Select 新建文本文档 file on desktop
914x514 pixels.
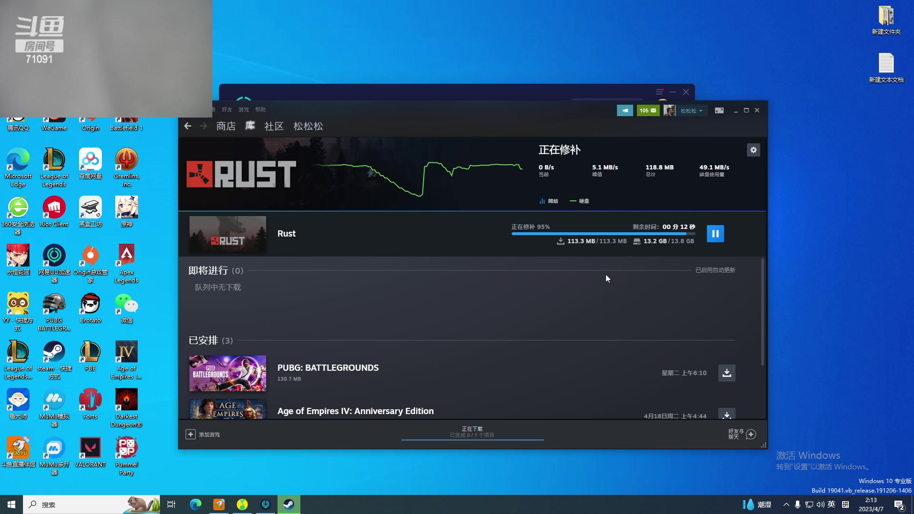886,68
